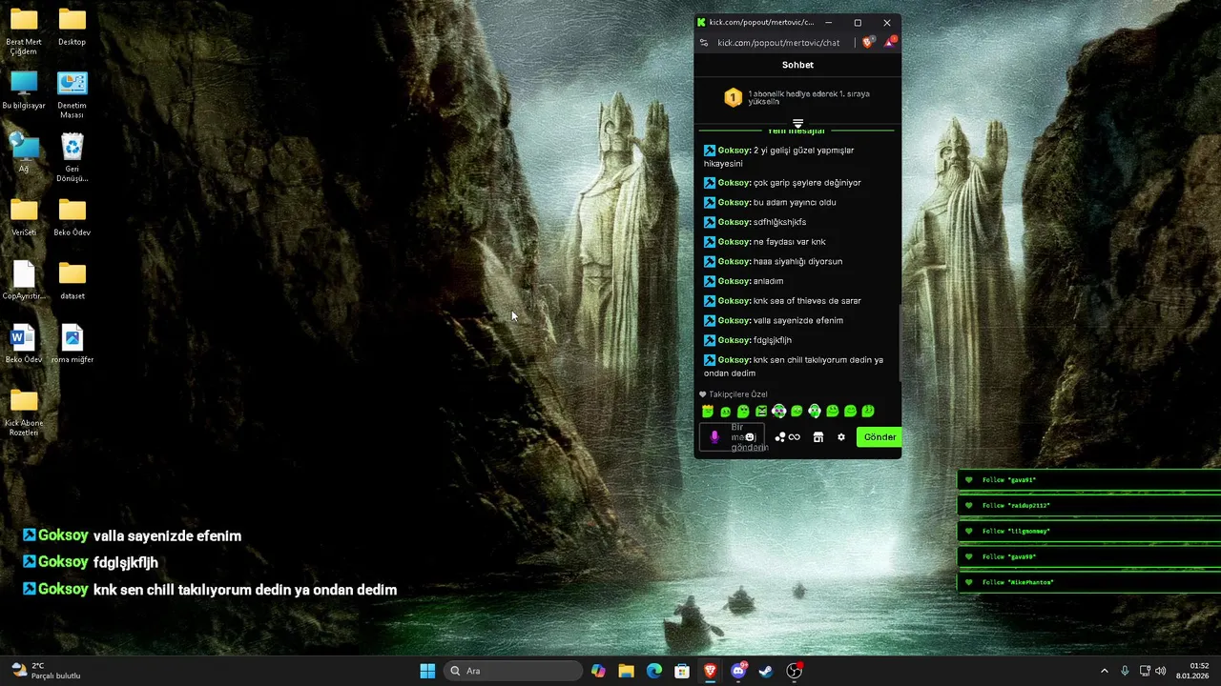
Task: Select the Berat Mert Çiğdem folder
Action: click(24, 31)
